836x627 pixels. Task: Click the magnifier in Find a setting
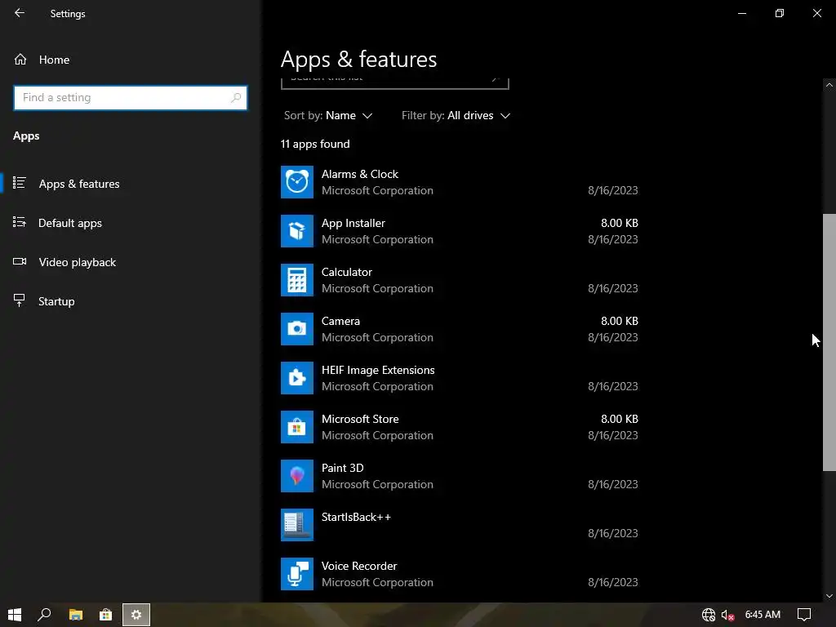236,98
